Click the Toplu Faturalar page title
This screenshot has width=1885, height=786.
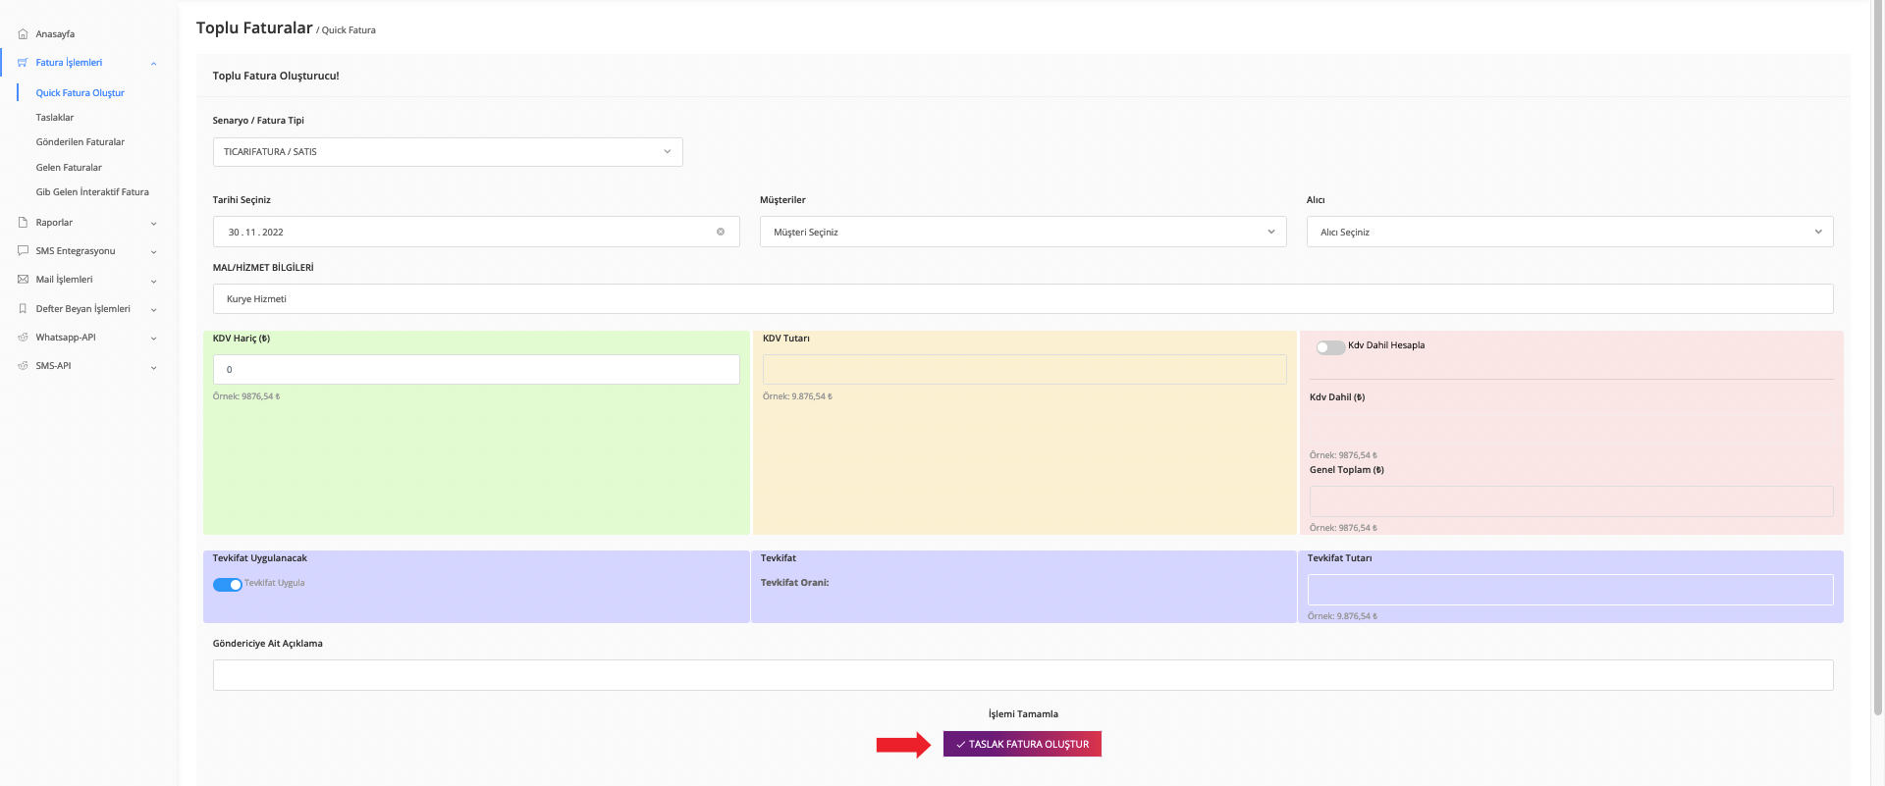click(x=254, y=27)
